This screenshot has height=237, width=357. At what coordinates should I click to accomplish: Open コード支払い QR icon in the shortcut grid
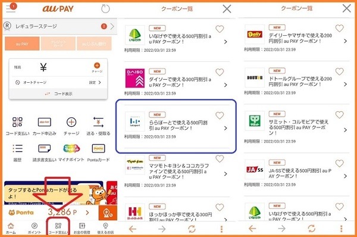pyautogui.click(x=17, y=122)
